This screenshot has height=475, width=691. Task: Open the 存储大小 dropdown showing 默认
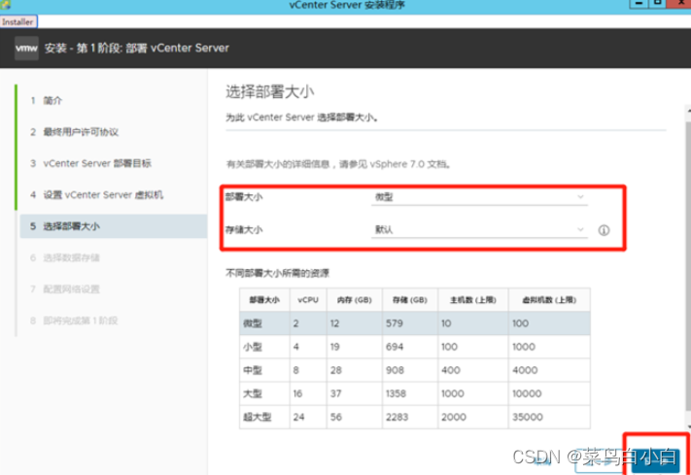[479, 229]
